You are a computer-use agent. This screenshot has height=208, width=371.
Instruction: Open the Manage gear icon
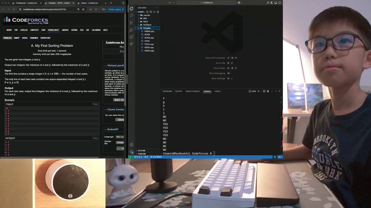pyautogui.click(x=131, y=152)
